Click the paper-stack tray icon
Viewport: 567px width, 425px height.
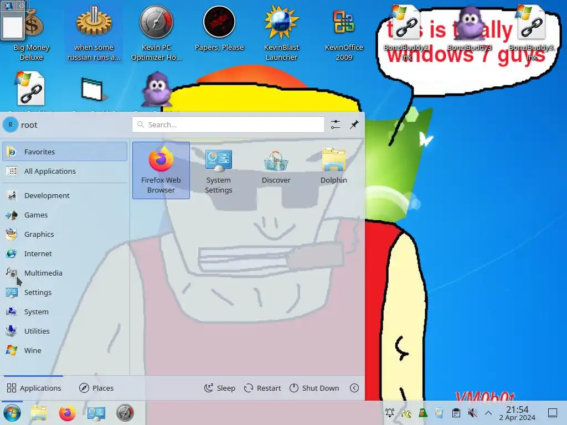click(439, 413)
